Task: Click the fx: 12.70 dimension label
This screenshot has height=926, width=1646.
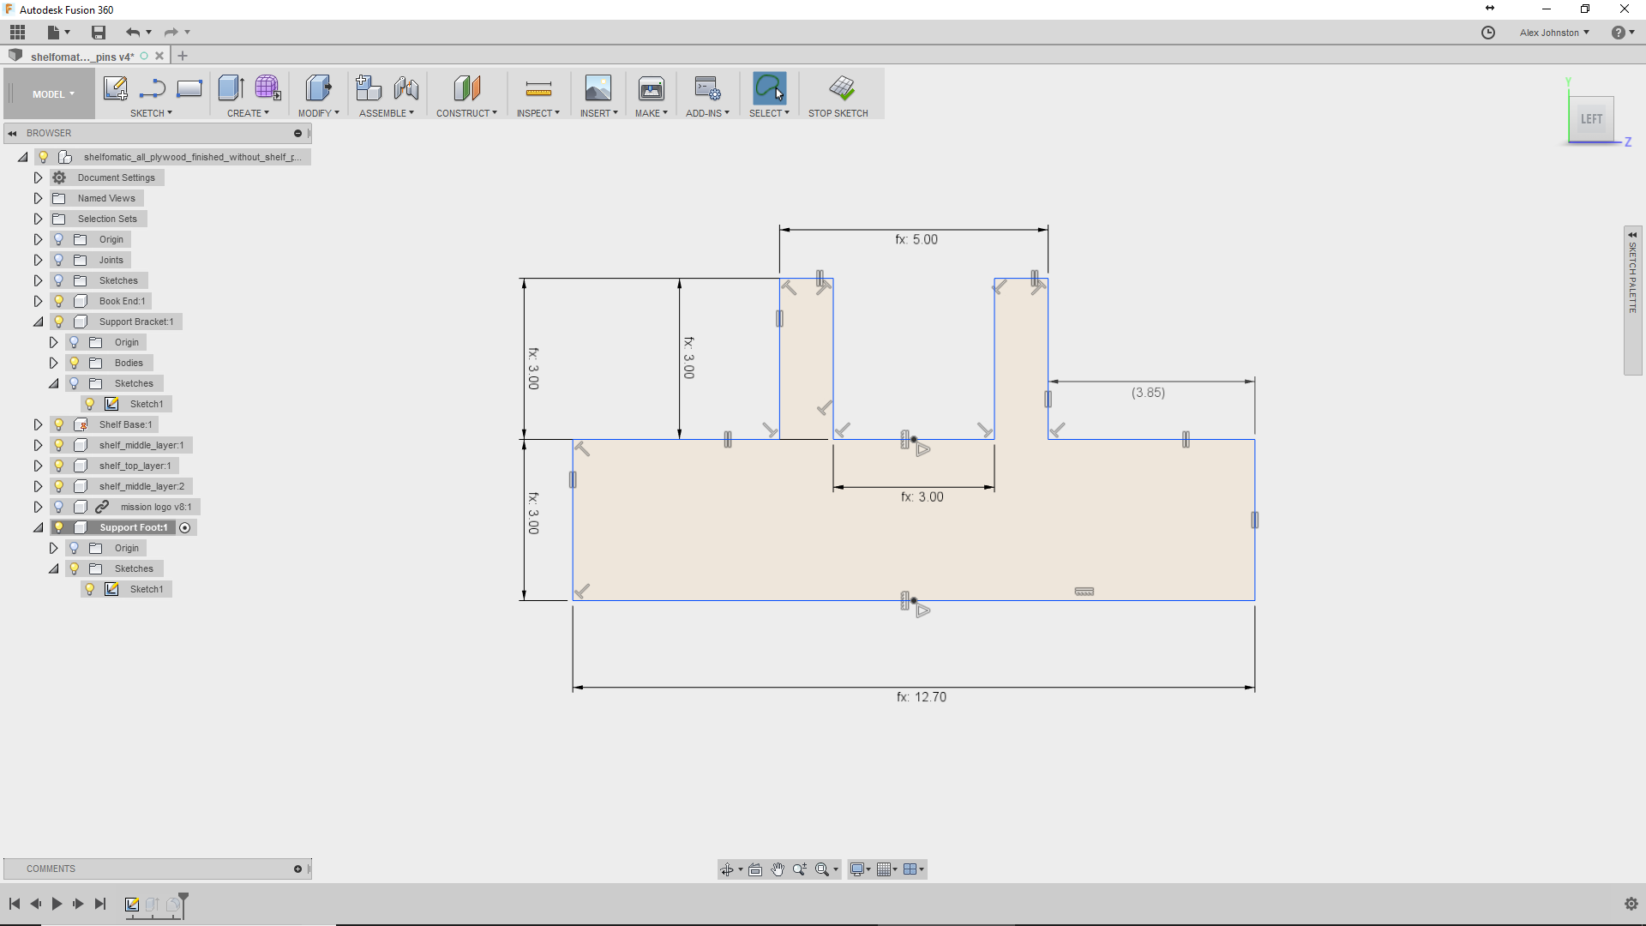Action: click(922, 697)
